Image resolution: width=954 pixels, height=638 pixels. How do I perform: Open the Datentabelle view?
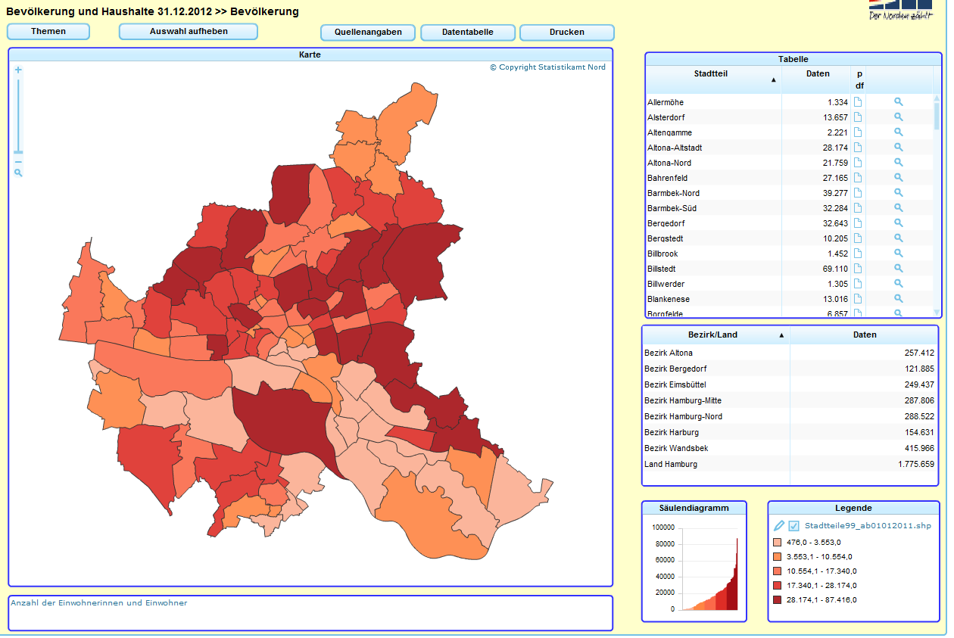point(468,33)
